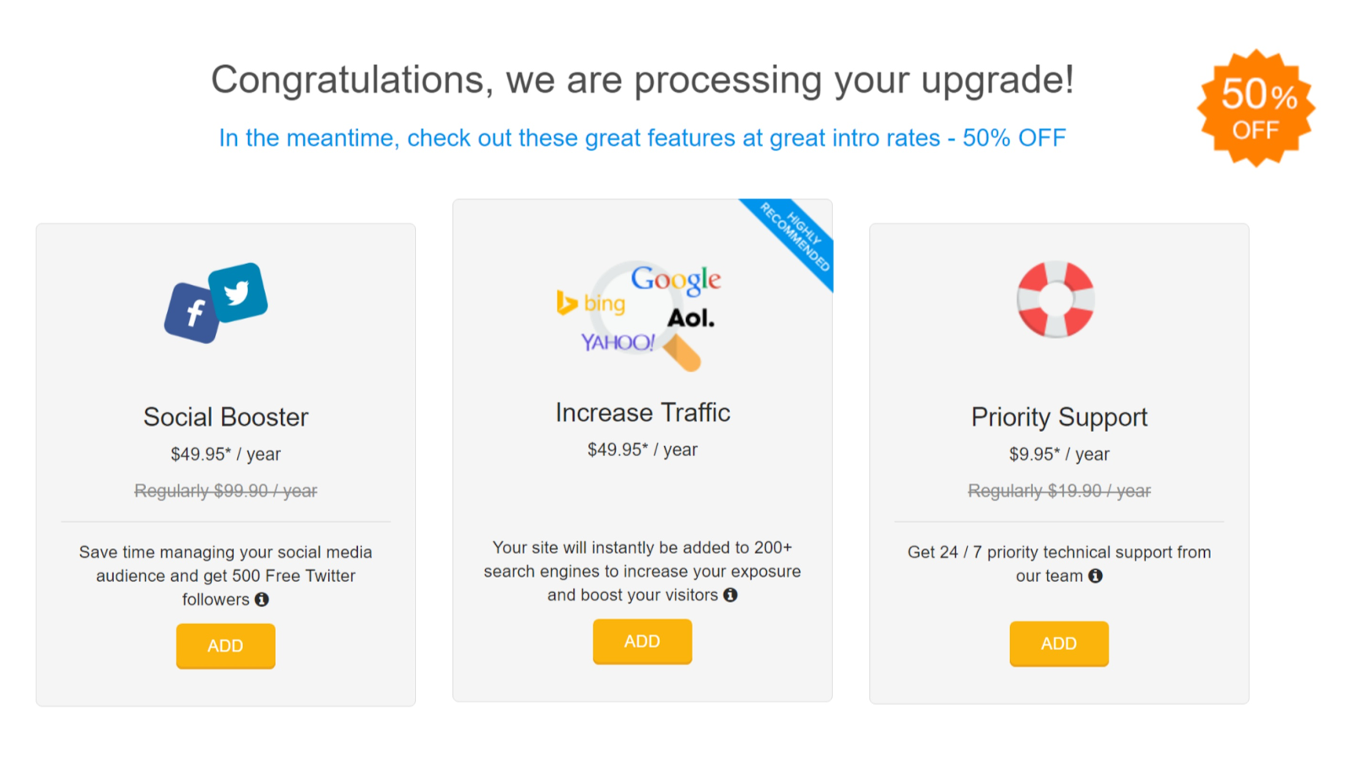Add the Priority Support upgrade
The width and height of the screenshot is (1350, 764).
(x=1059, y=644)
